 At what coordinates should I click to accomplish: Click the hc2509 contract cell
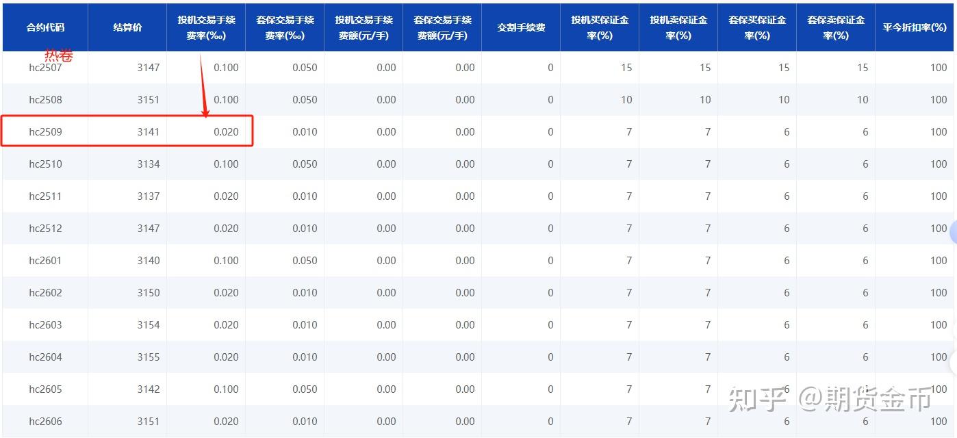[45, 132]
